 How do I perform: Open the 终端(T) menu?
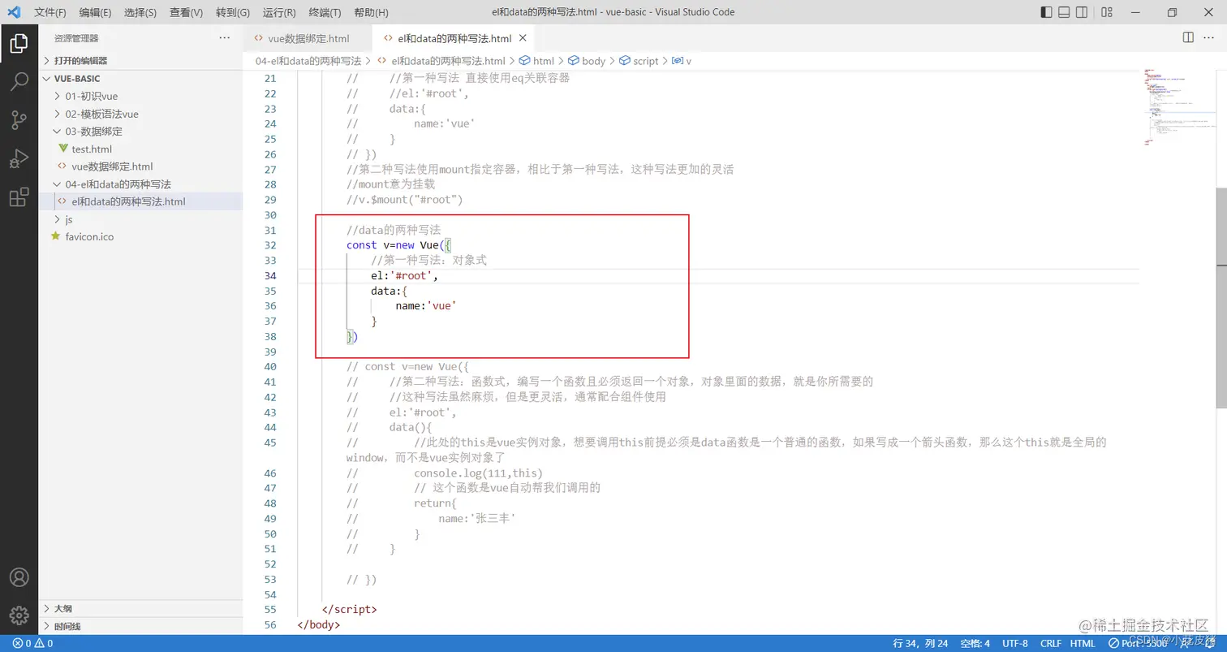click(x=325, y=13)
